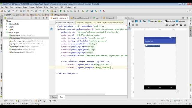Click the Paste toolbar icon

pos(28,11)
